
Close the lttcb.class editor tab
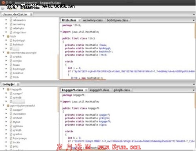[x=80, y=20]
